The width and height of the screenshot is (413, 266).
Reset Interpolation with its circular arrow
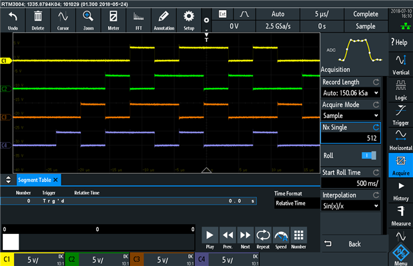click(x=376, y=195)
